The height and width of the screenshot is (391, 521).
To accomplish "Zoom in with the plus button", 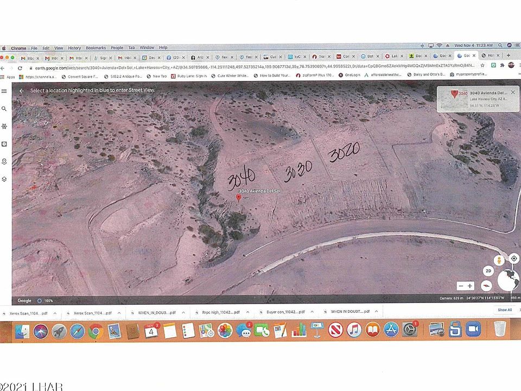I will (x=470, y=286).
